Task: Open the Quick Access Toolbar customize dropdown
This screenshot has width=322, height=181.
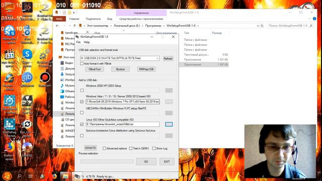Action: coord(74,13)
